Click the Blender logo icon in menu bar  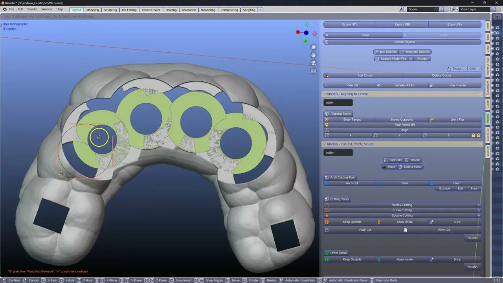pos(4,9)
